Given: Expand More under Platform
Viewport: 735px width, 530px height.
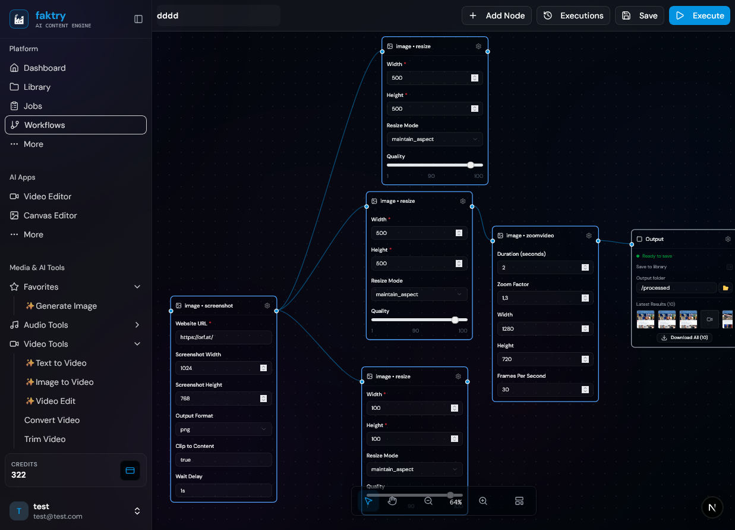Looking at the screenshot, I should tap(75, 144).
